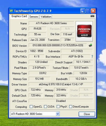The width and height of the screenshot is (106, 126).
Task: Click the TechPowerUp GPU-Z 0.7.9 title text
Action: (x=33, y=11)
